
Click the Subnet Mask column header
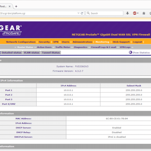click(134, 86)
